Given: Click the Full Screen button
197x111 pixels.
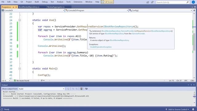Looking at the screenshot, I should pyautogui.click(x=107, y=2).
